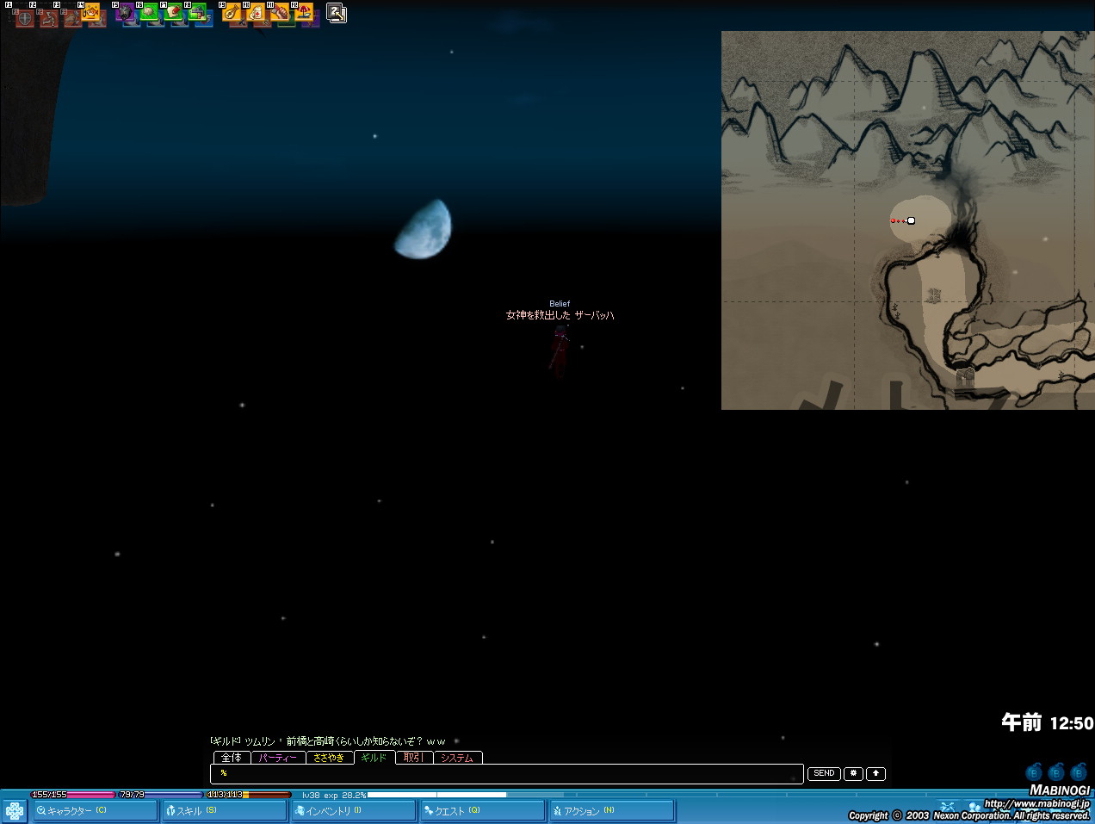The height and width of the screenshot is (824, 1095).
Task: Open the インベントリ (I) inventory window
Action: [353, 811]
